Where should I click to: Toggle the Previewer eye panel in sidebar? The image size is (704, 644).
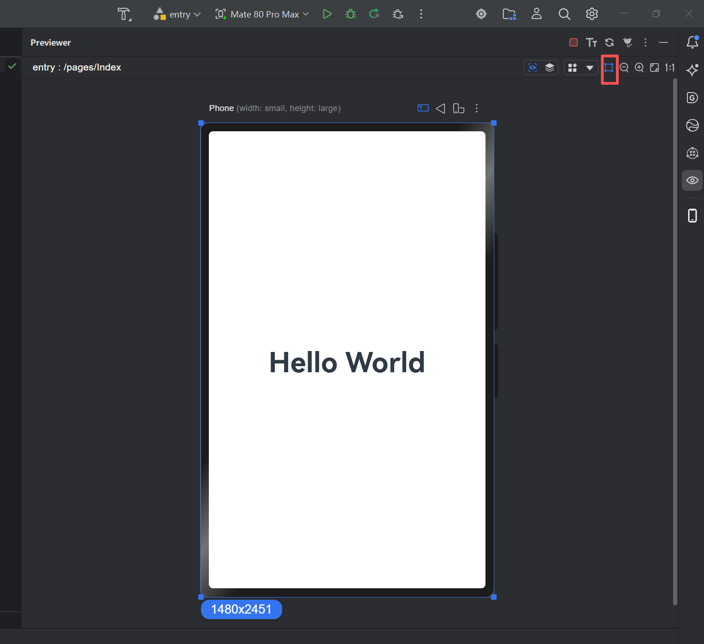click(x=692, y=180)
